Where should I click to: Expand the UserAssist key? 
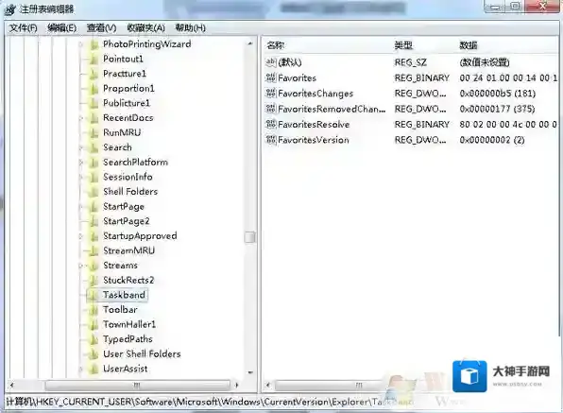click(x=81, y=370)
